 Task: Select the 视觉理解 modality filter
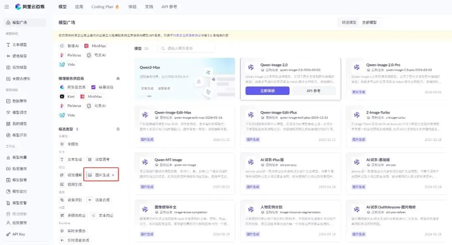pos(71,175)
